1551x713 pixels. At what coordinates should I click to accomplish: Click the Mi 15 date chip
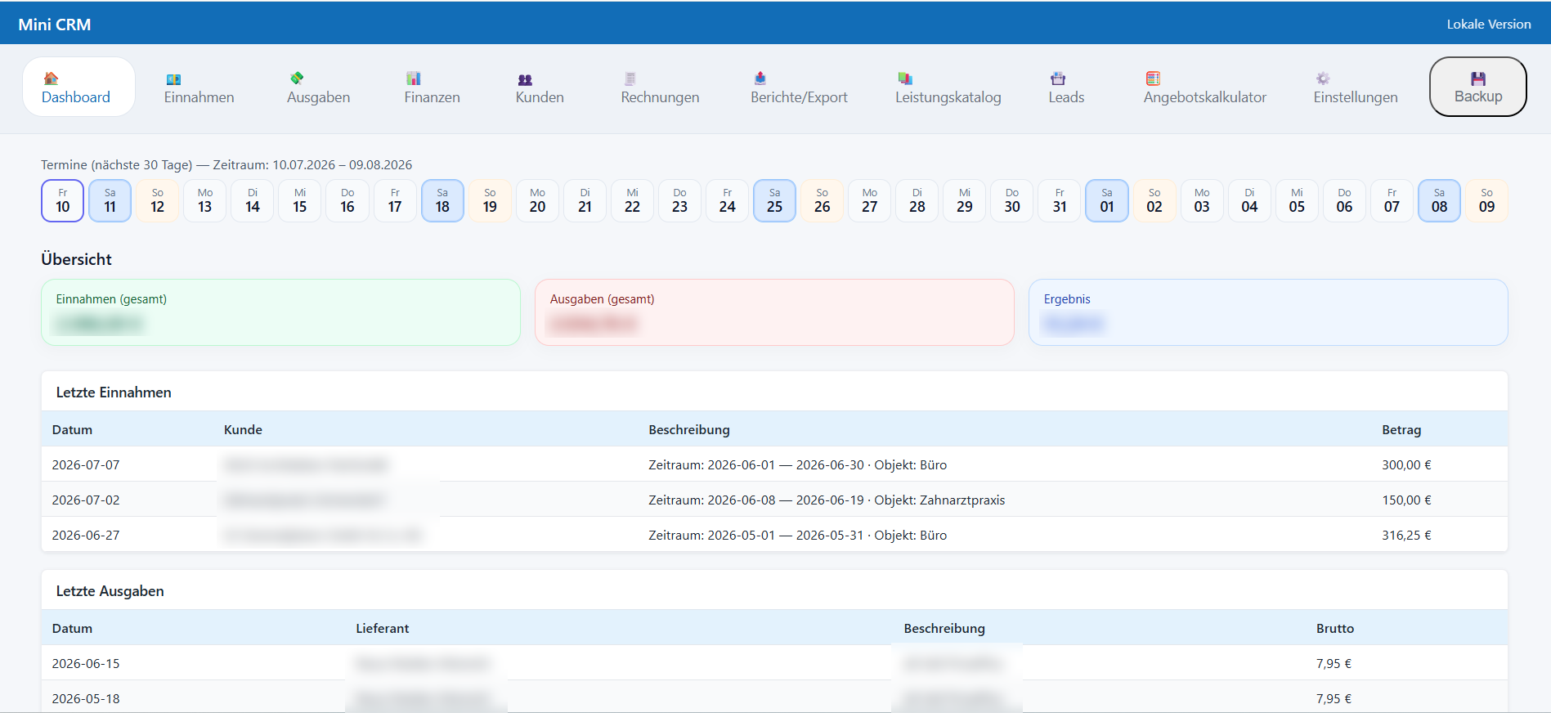[300, 200]
